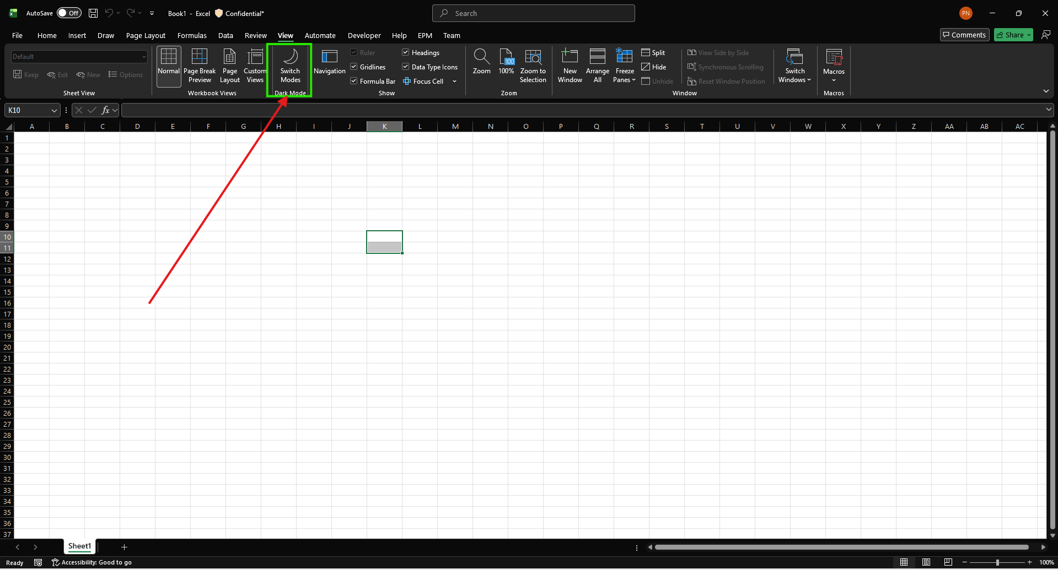Select all cells with corner triangle
The height and width of the screenshot is (570, 1058).
click(8, 127)
